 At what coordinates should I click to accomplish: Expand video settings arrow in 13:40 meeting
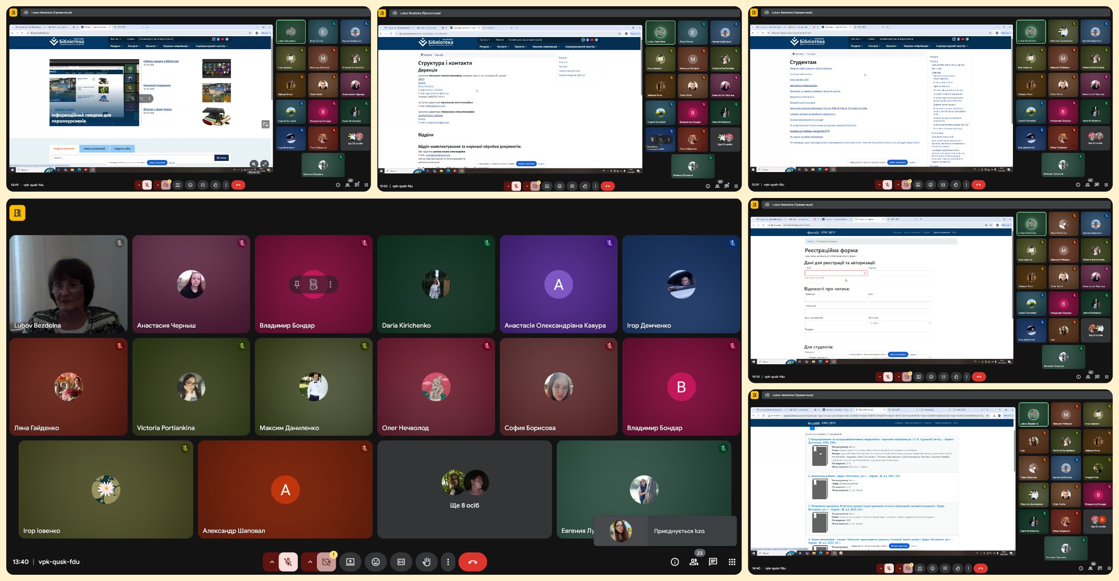310,562
